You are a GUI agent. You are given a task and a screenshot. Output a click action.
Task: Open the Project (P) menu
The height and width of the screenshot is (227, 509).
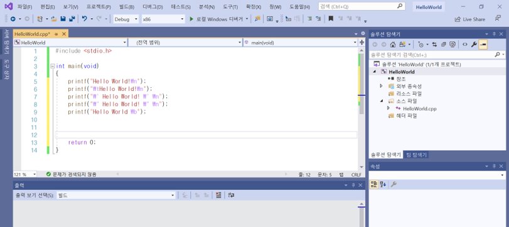coord(99,7)
